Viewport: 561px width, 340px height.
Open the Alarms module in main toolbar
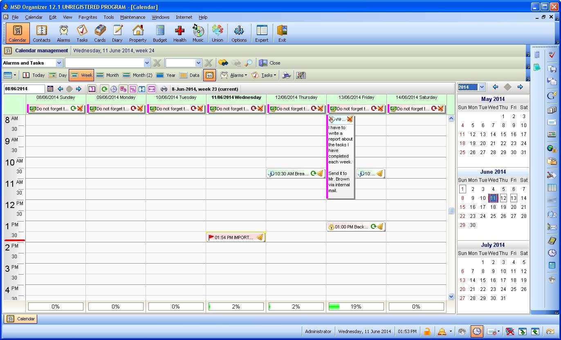pos(63,33)
